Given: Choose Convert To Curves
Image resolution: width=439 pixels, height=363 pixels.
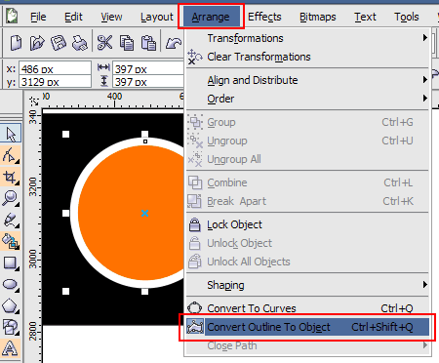Looking at the screenshot, I should [x=307, y=308].
